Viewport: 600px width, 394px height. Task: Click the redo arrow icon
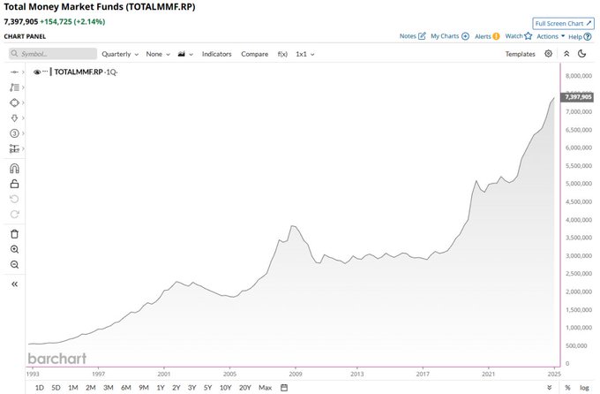14,215
